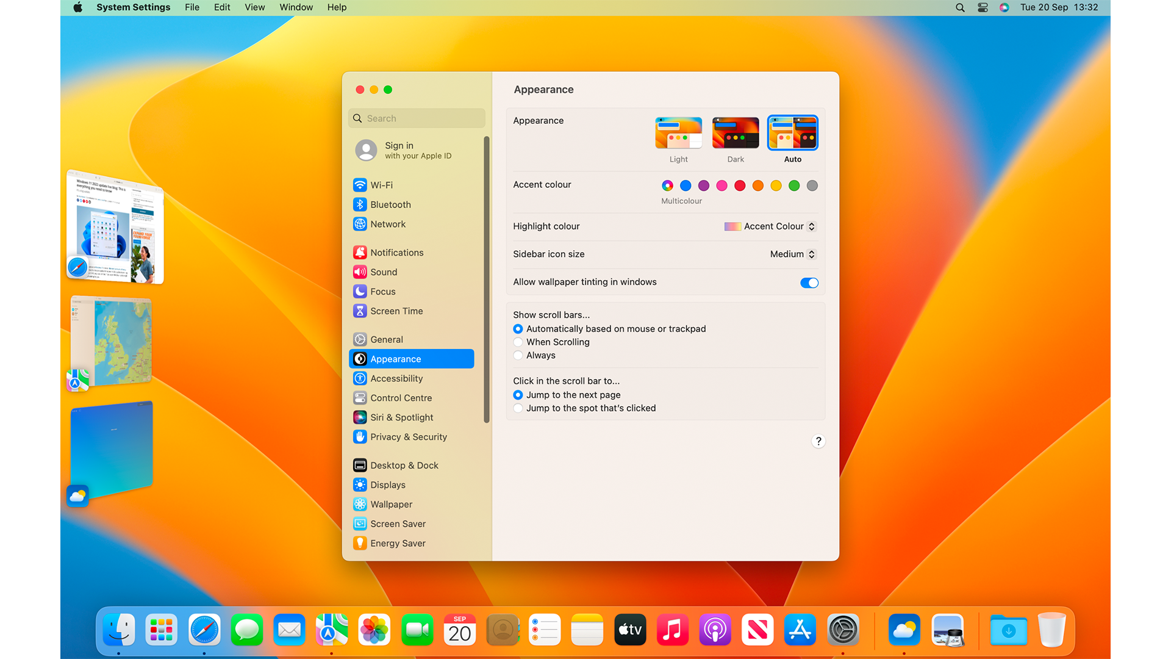Open Privacy & Security settings
The width and height of the screenshot is (1171, 659).
coord(408,437)
